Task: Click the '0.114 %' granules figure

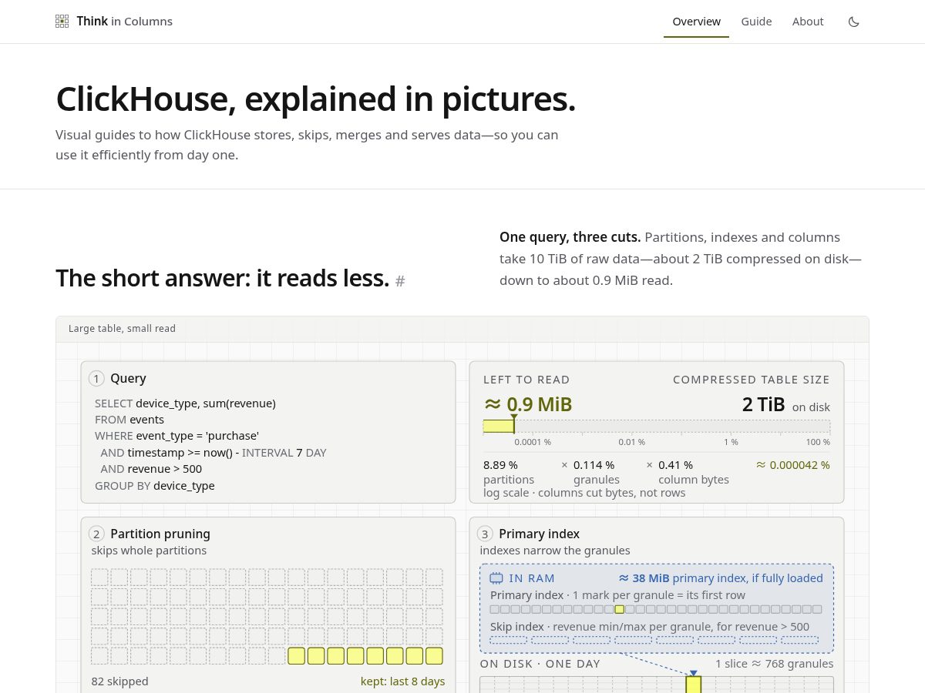Action: click(594, 465)
